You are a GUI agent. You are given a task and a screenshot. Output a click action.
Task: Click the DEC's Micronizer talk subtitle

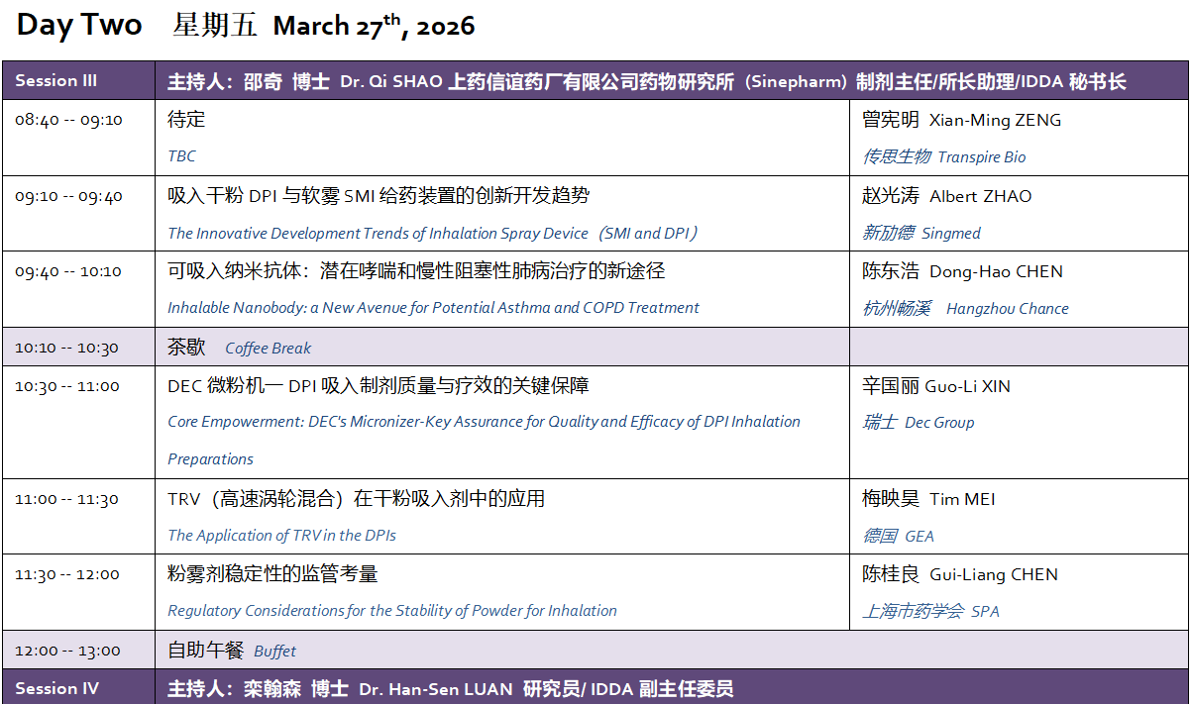coord(484,422)
